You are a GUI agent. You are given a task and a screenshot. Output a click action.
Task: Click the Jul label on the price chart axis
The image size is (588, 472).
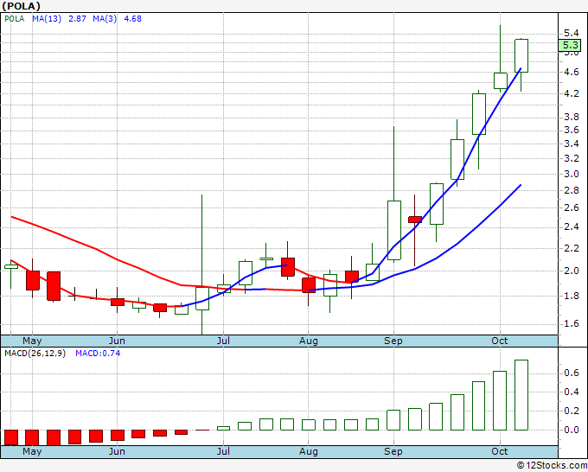[x=223, y=341]
